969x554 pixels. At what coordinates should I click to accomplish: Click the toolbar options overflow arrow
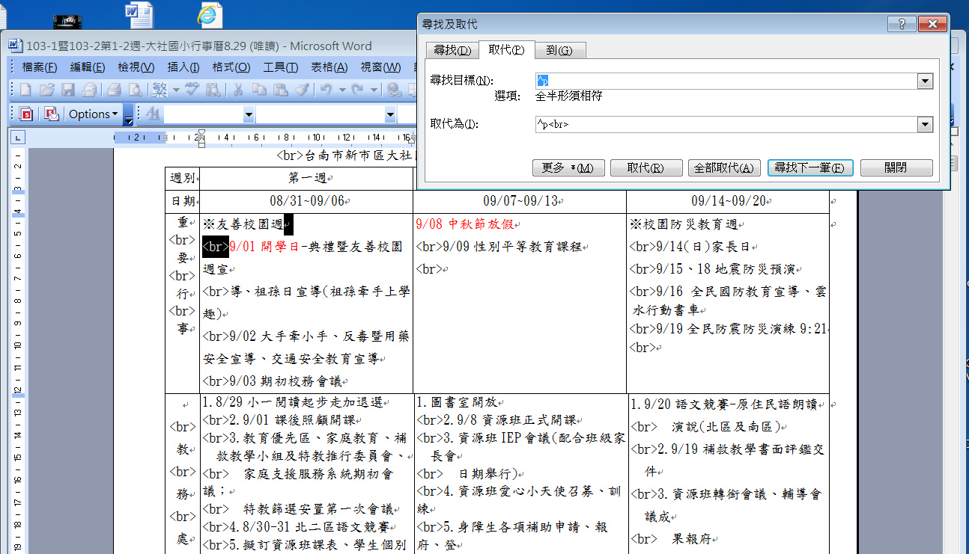click(x=128, y=114)
